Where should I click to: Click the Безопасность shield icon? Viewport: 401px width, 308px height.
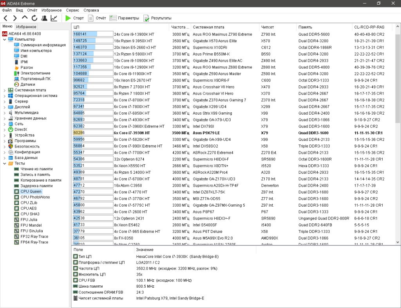(x=11, y=146)
